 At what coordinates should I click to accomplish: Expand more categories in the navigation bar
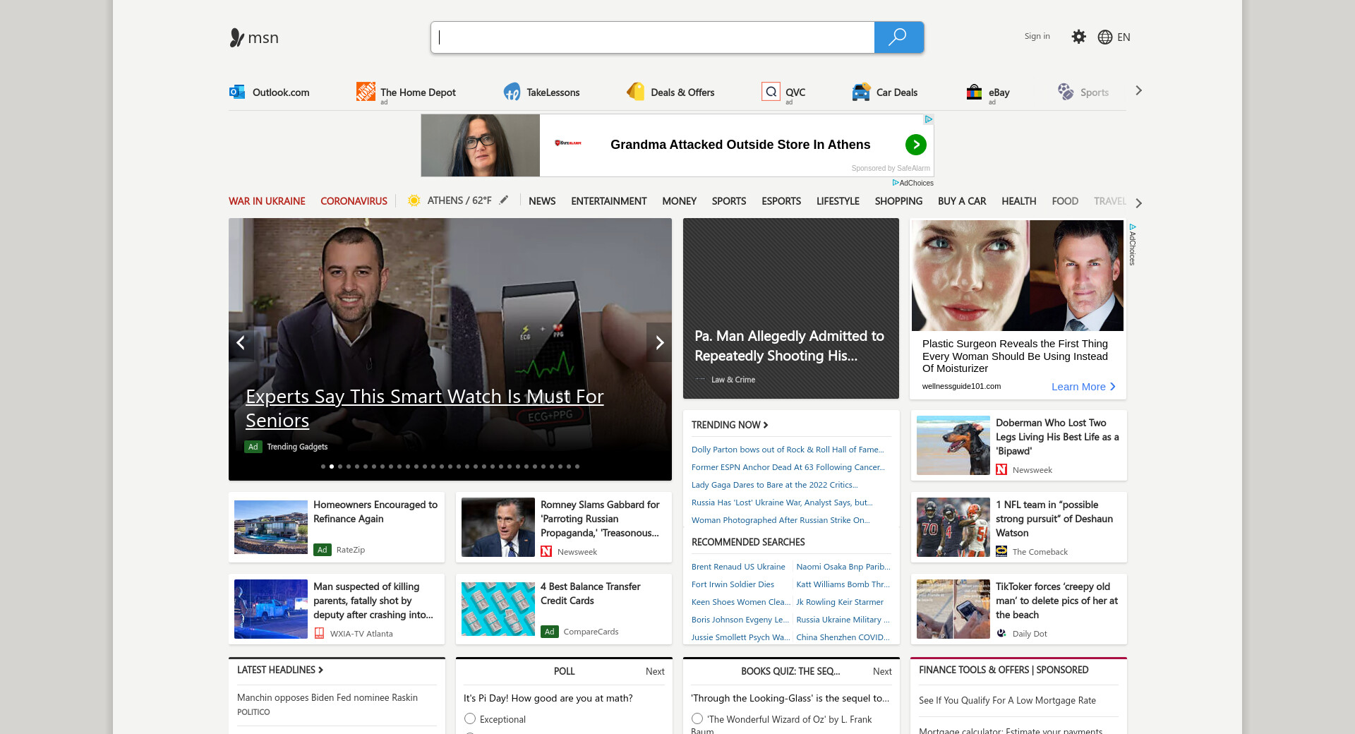pyautogui.click(x=1138, y=203)
